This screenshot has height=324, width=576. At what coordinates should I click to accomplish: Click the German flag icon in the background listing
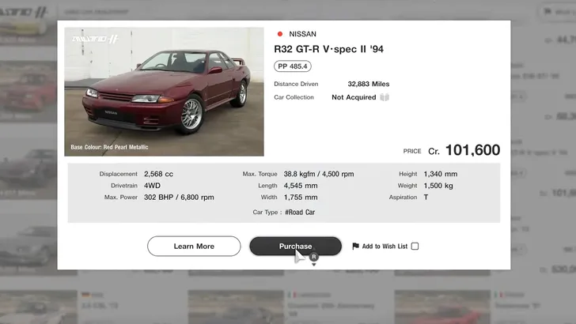[x=85, y=295]
